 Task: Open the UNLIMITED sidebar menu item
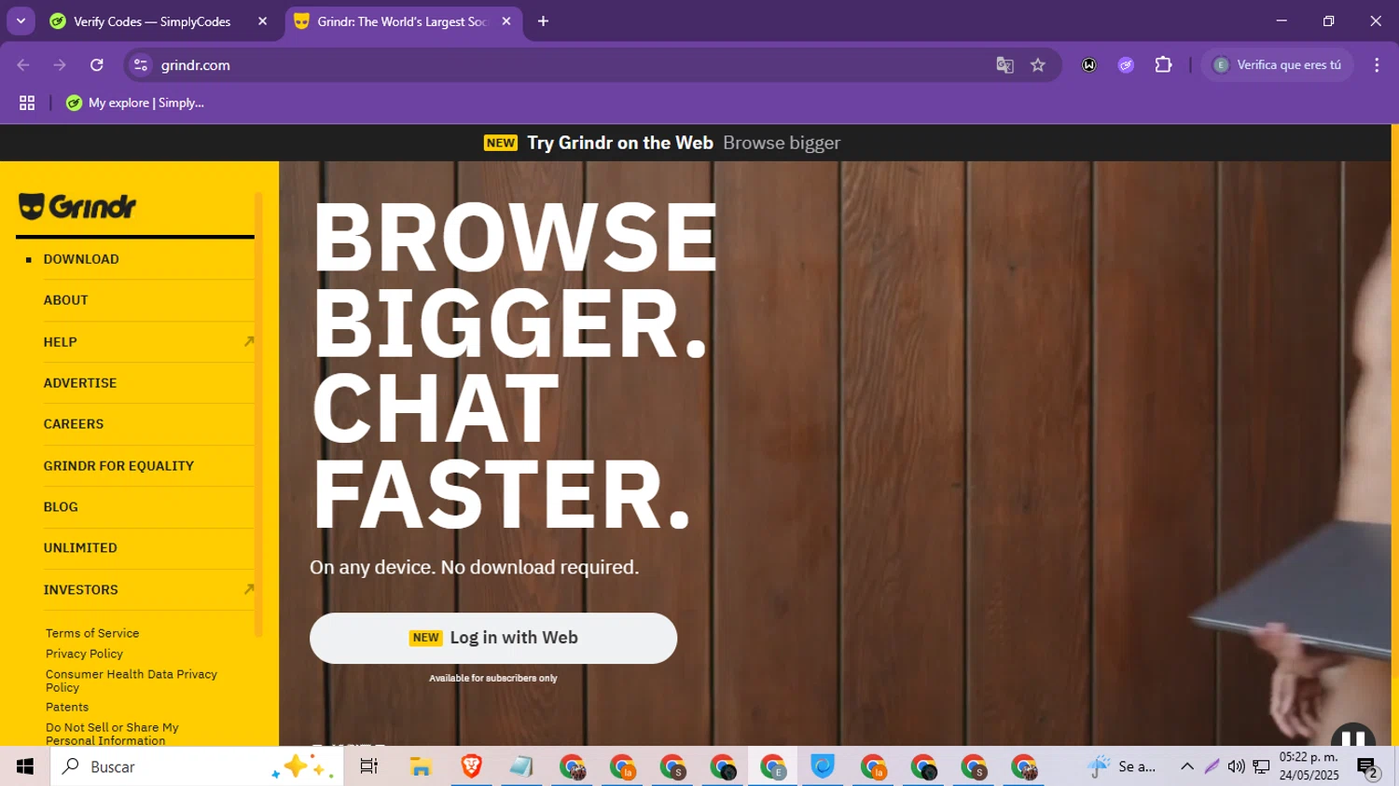(x=80, y=548)
